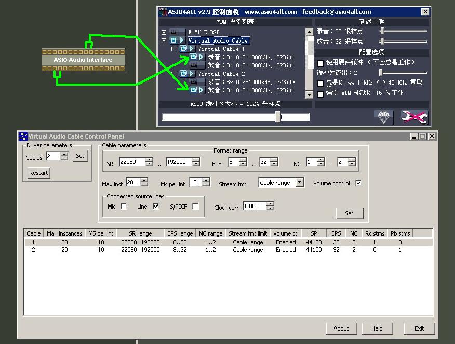Collapse the Virtual Audio Cable tree node
455x344 pixels.
click(x=164, y=40)
